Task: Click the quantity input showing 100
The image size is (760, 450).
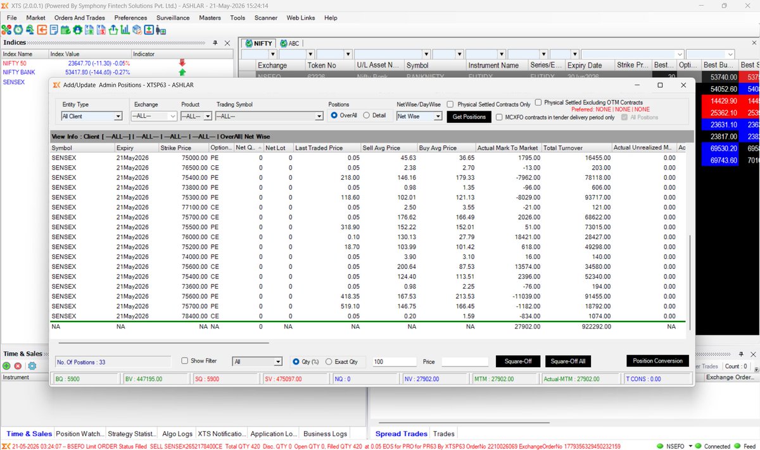Action: [x=394, y=361]
